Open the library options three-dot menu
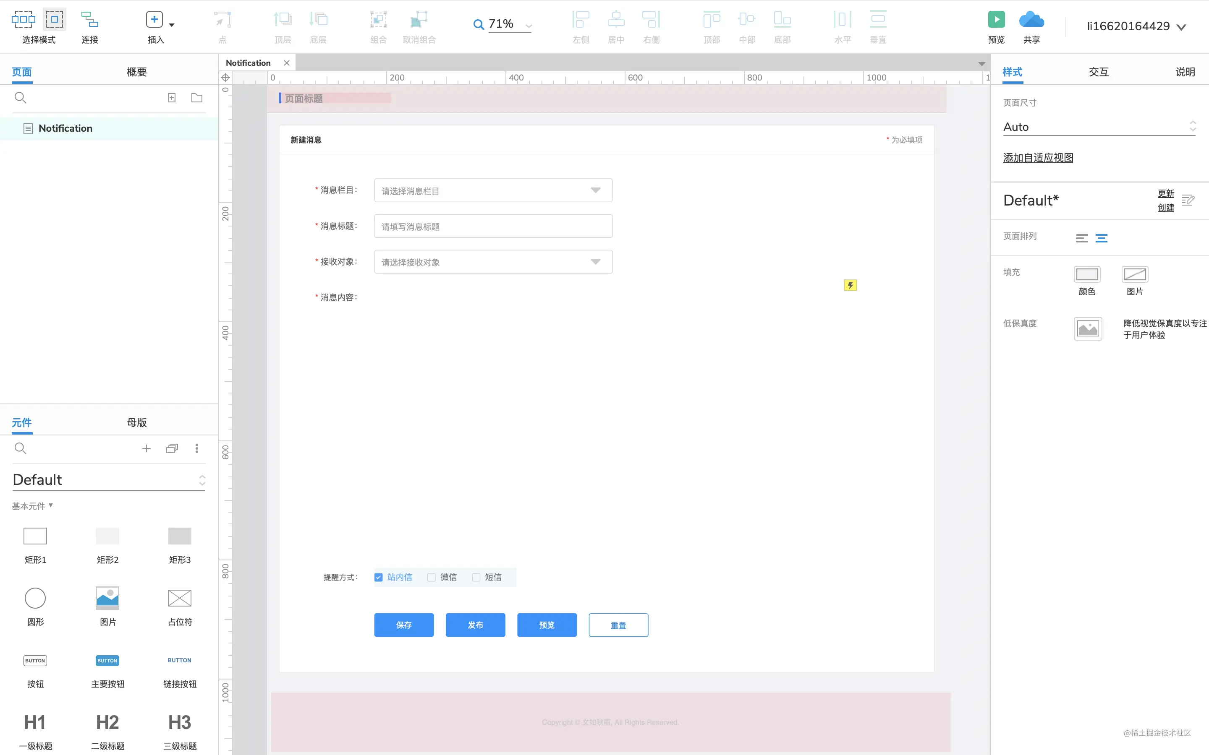Viewport: 1209px width, 755px height. (197, 448)
